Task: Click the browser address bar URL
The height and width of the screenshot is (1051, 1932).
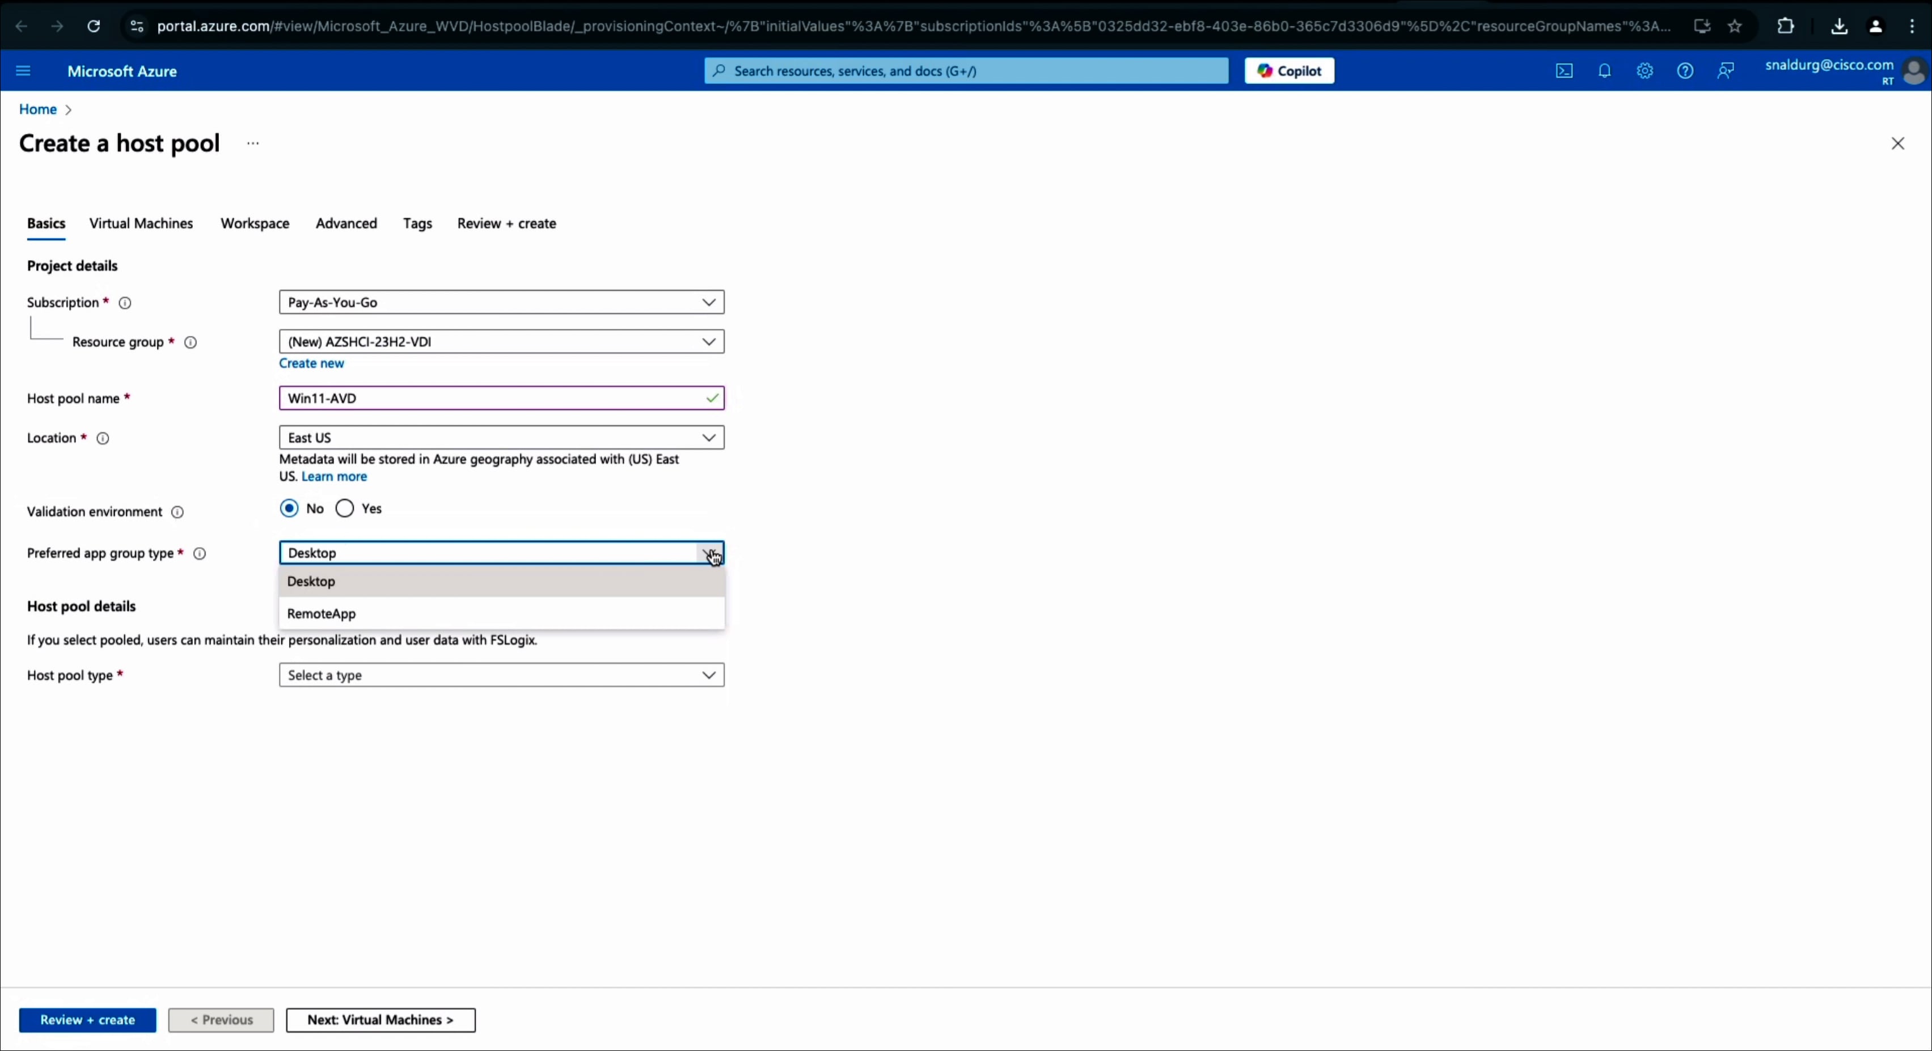Action: pos(914,26)
